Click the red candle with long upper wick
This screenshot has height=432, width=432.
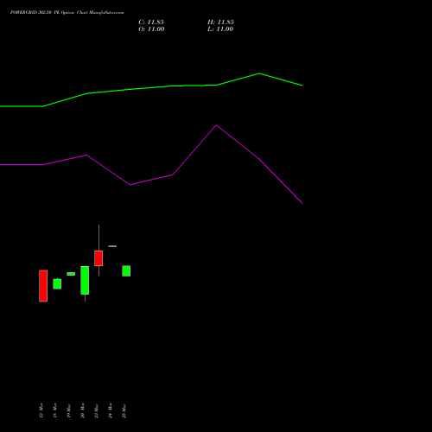tap(98, 258)
